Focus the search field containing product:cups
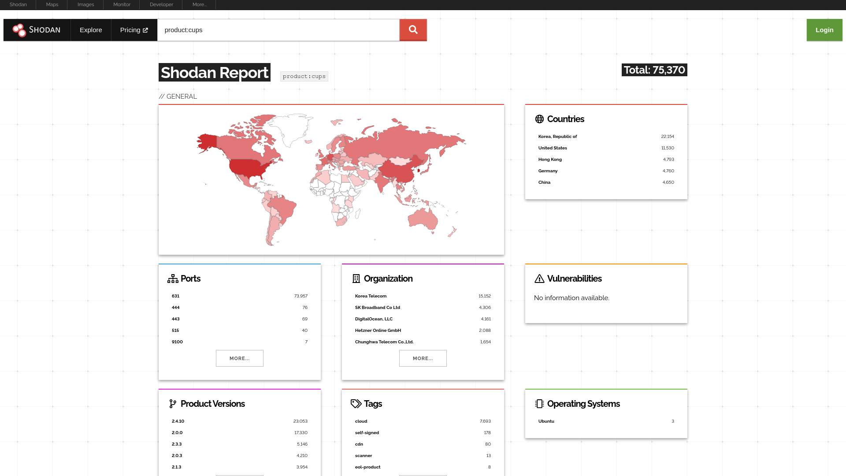Viewport: 846px width, 476px height. coord(278,30)
